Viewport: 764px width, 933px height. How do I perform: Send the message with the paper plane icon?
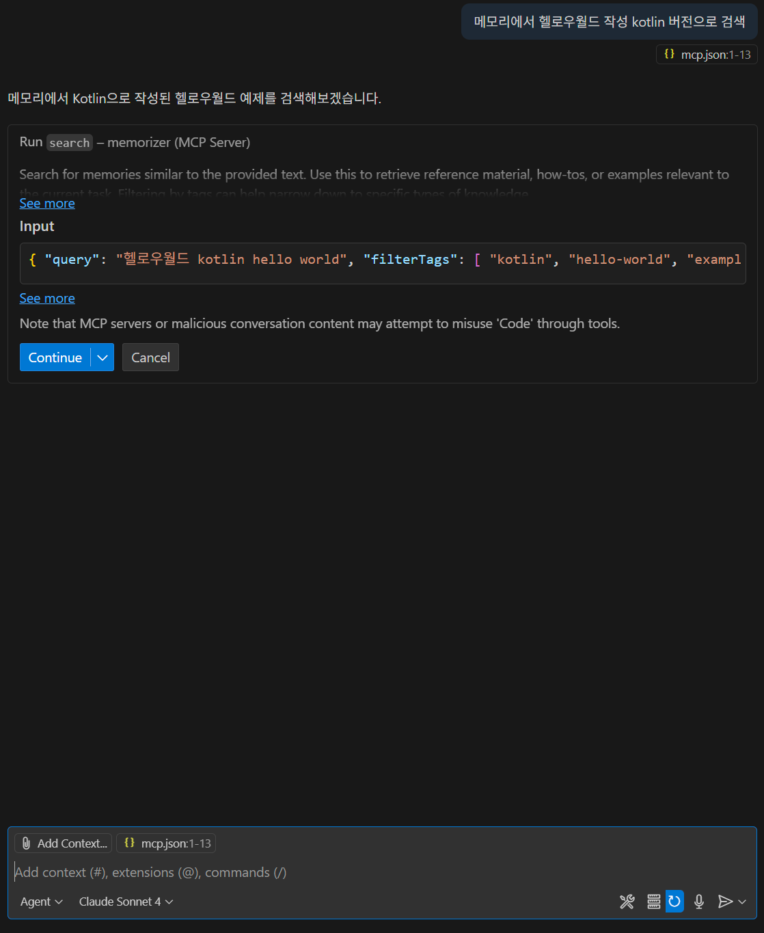point(725,902)
